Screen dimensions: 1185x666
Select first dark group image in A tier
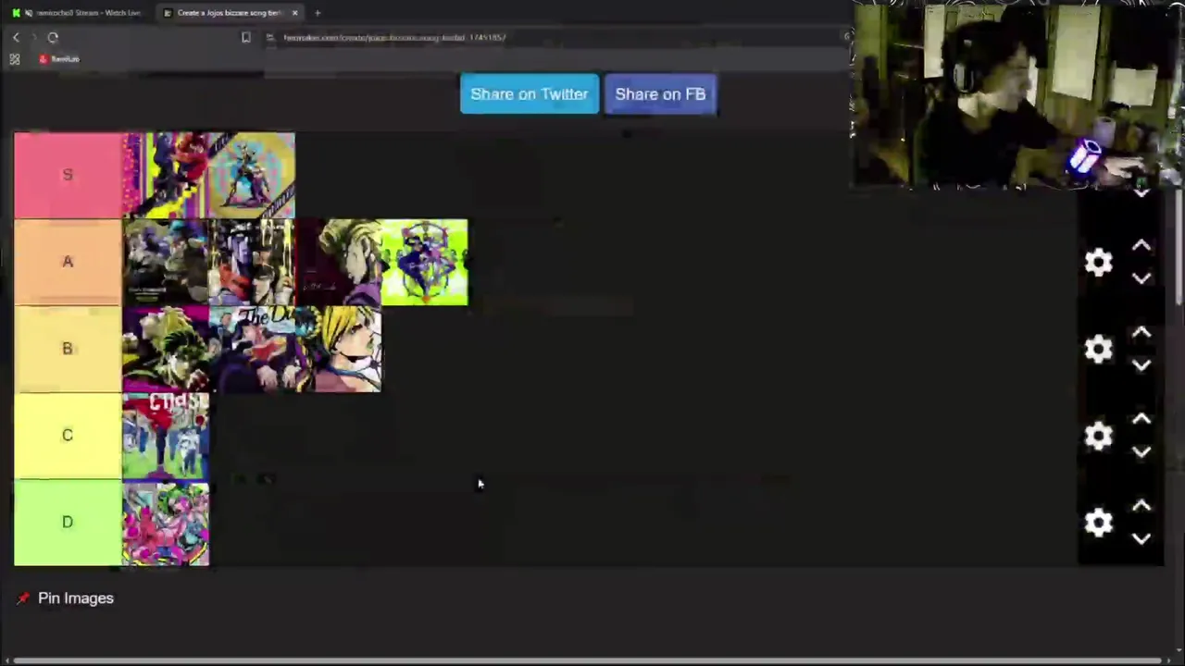tap(166, 262)
